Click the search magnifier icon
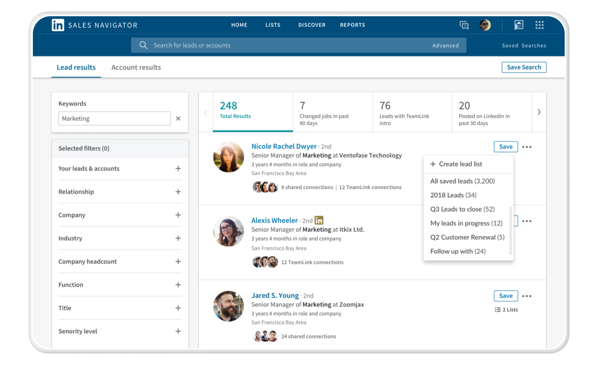The width and height of the screenshot is (598, 365). coord(143,45)
